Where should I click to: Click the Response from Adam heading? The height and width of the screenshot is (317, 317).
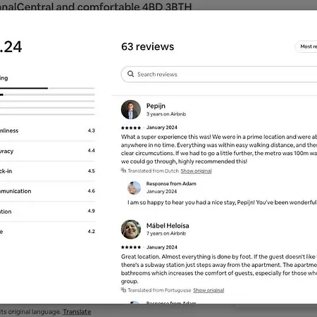pyautogui.click(x=171, y=184)
